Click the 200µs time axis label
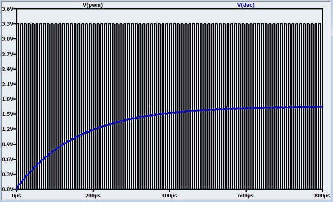The height and width of the screenshot is (202, 333). click(93, 195)
